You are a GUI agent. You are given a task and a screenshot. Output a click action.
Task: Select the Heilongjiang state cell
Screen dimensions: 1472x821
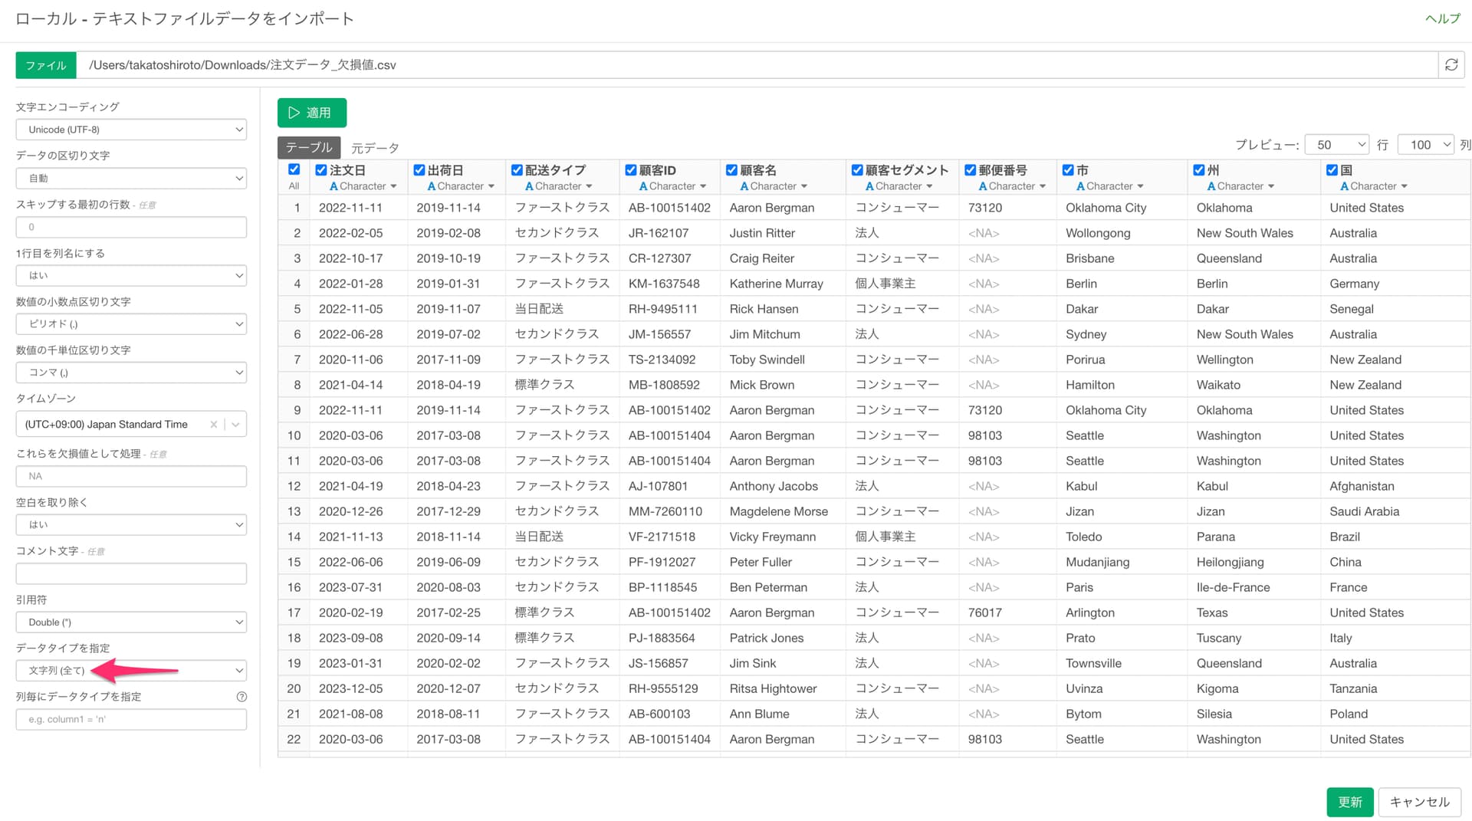click(x=1253, y=562)
